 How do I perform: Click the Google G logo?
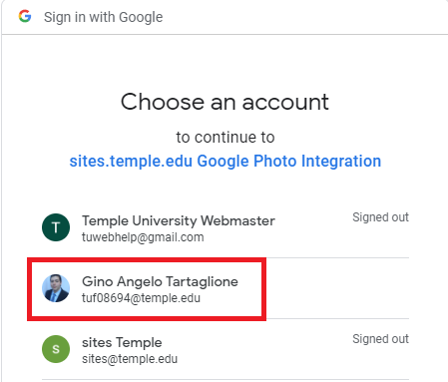click(25, 16)
